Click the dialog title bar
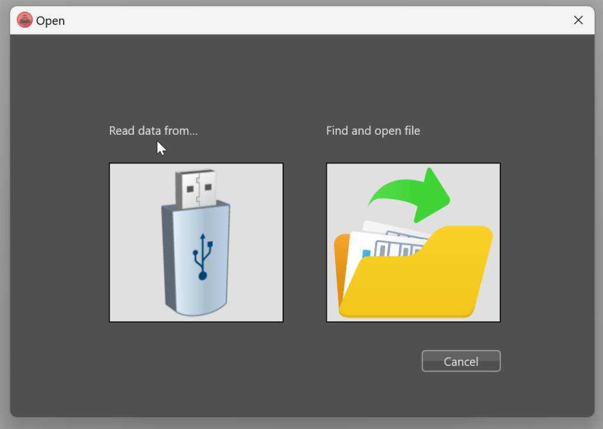This screenshot has height=429, width=603. click(294, 19)
